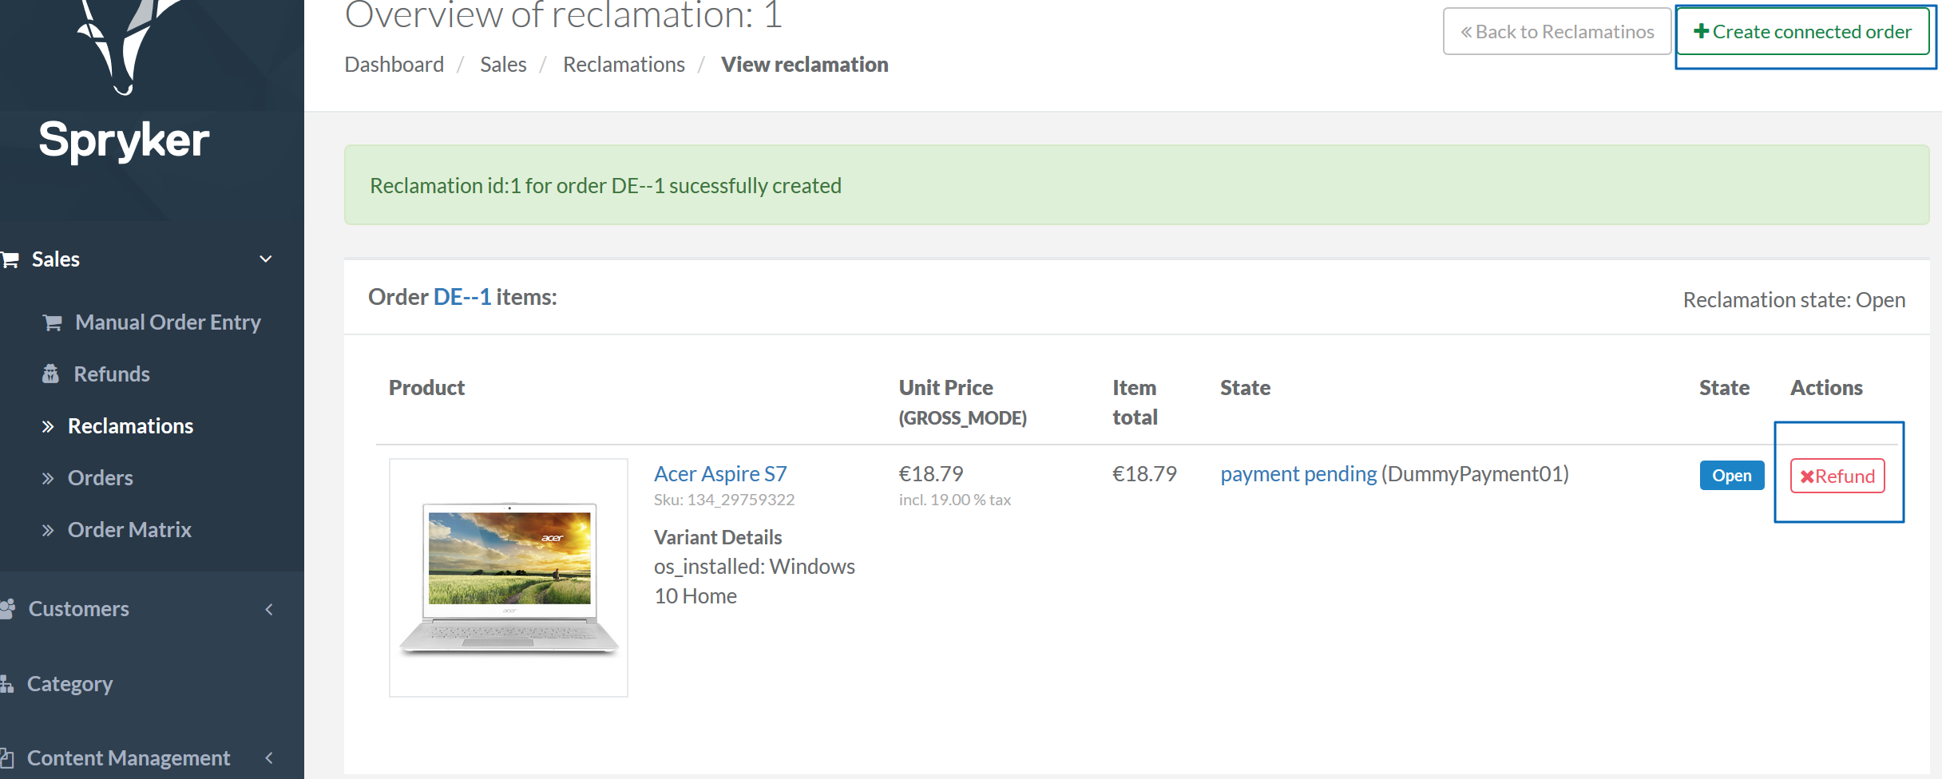Click the Content Management document icon
The width and height of the screenshot is (1942, 779).
tap(7, 758)
